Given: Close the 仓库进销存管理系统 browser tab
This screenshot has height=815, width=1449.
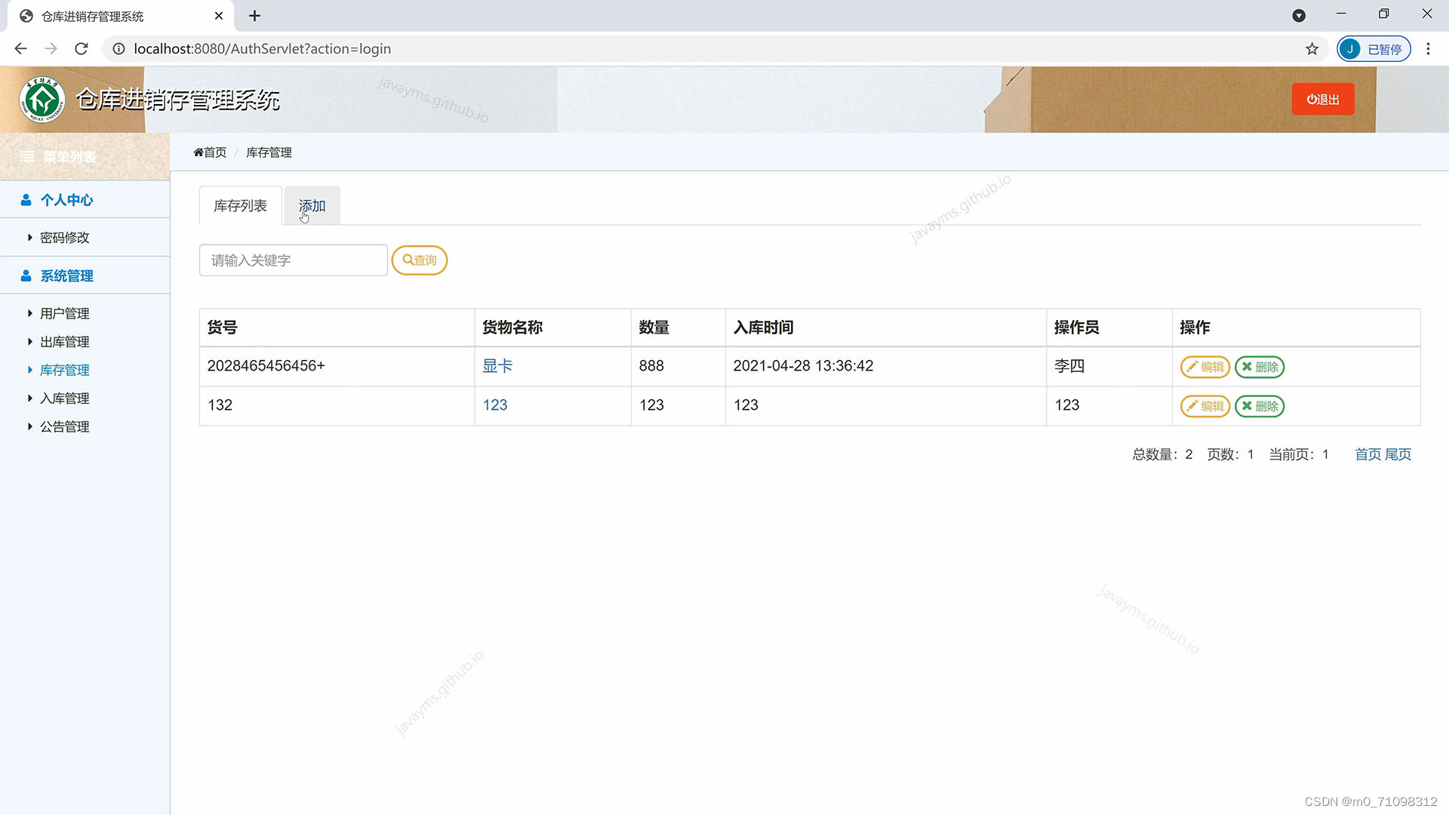Looking at the screenshot, I should coord(219,16).
